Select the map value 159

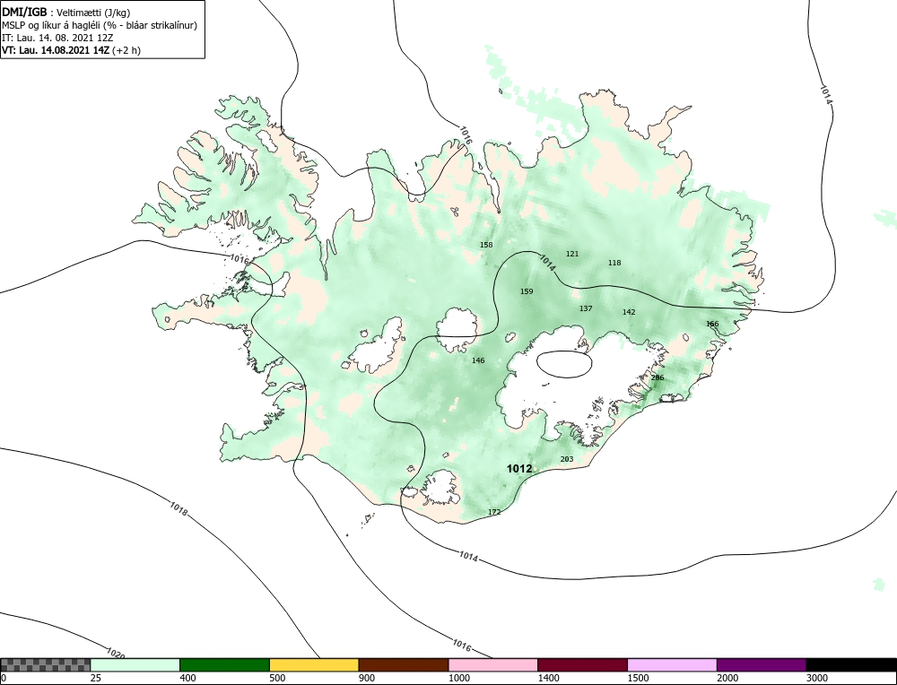(x=527, y=291)
